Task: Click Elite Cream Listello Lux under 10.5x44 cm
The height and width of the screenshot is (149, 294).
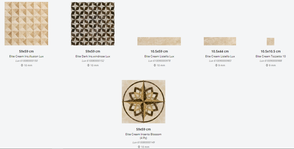Action: 220,56
